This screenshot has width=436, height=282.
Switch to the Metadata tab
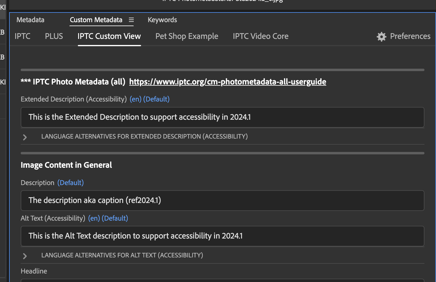30,20
